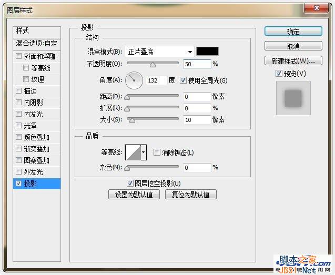Click the 扩展 slider handle
Screen dimensions: 335x275
(127, 109)
